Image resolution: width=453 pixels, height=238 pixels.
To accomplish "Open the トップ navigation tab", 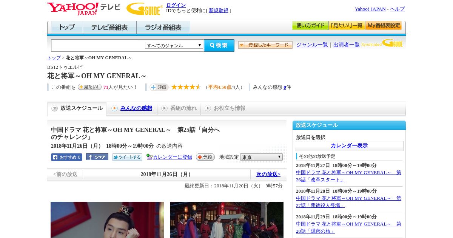I will pos(67,28).
